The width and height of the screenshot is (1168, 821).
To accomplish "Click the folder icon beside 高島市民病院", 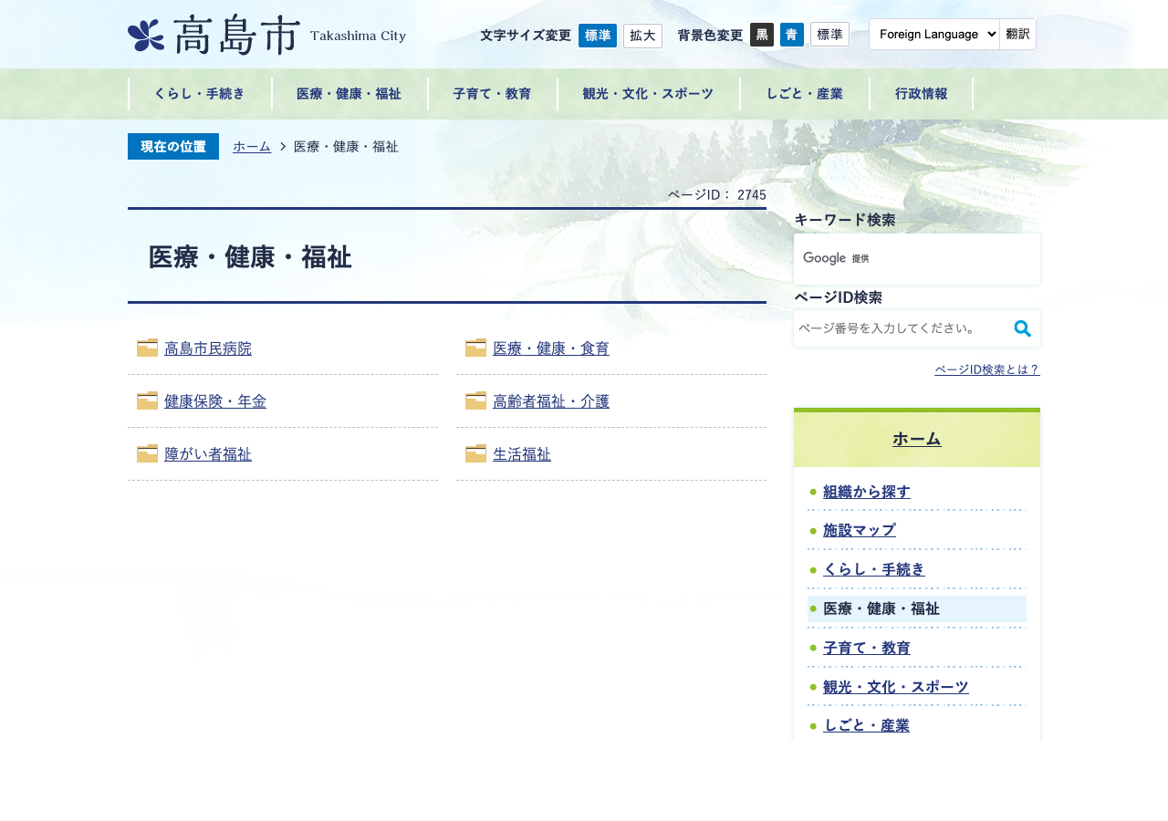I will click(147, 348).
